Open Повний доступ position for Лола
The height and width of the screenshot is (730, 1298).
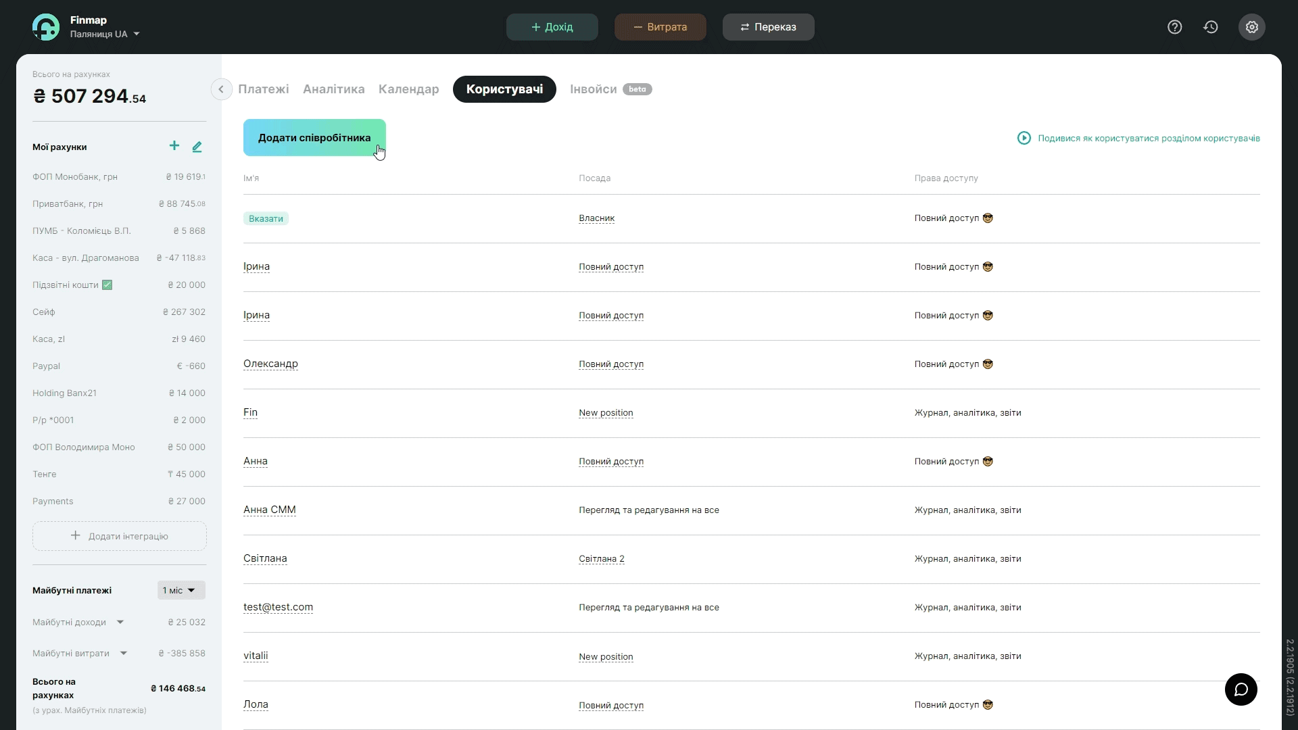click(x=611, y=706)
